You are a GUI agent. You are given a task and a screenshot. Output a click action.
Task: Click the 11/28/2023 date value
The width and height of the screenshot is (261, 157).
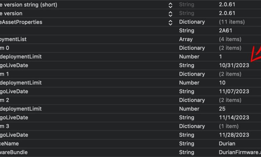click(x=234, y=135)
